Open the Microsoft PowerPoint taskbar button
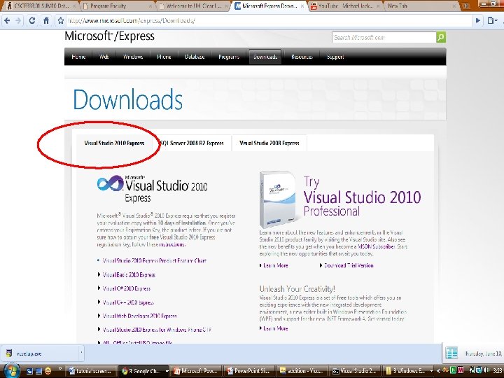The height and width of the screenshot is (378, 504). point(196,370)
